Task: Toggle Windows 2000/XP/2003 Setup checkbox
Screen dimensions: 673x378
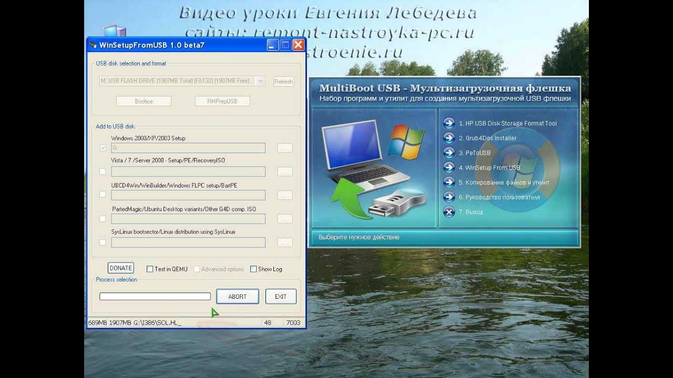Action: coord(103,148)
